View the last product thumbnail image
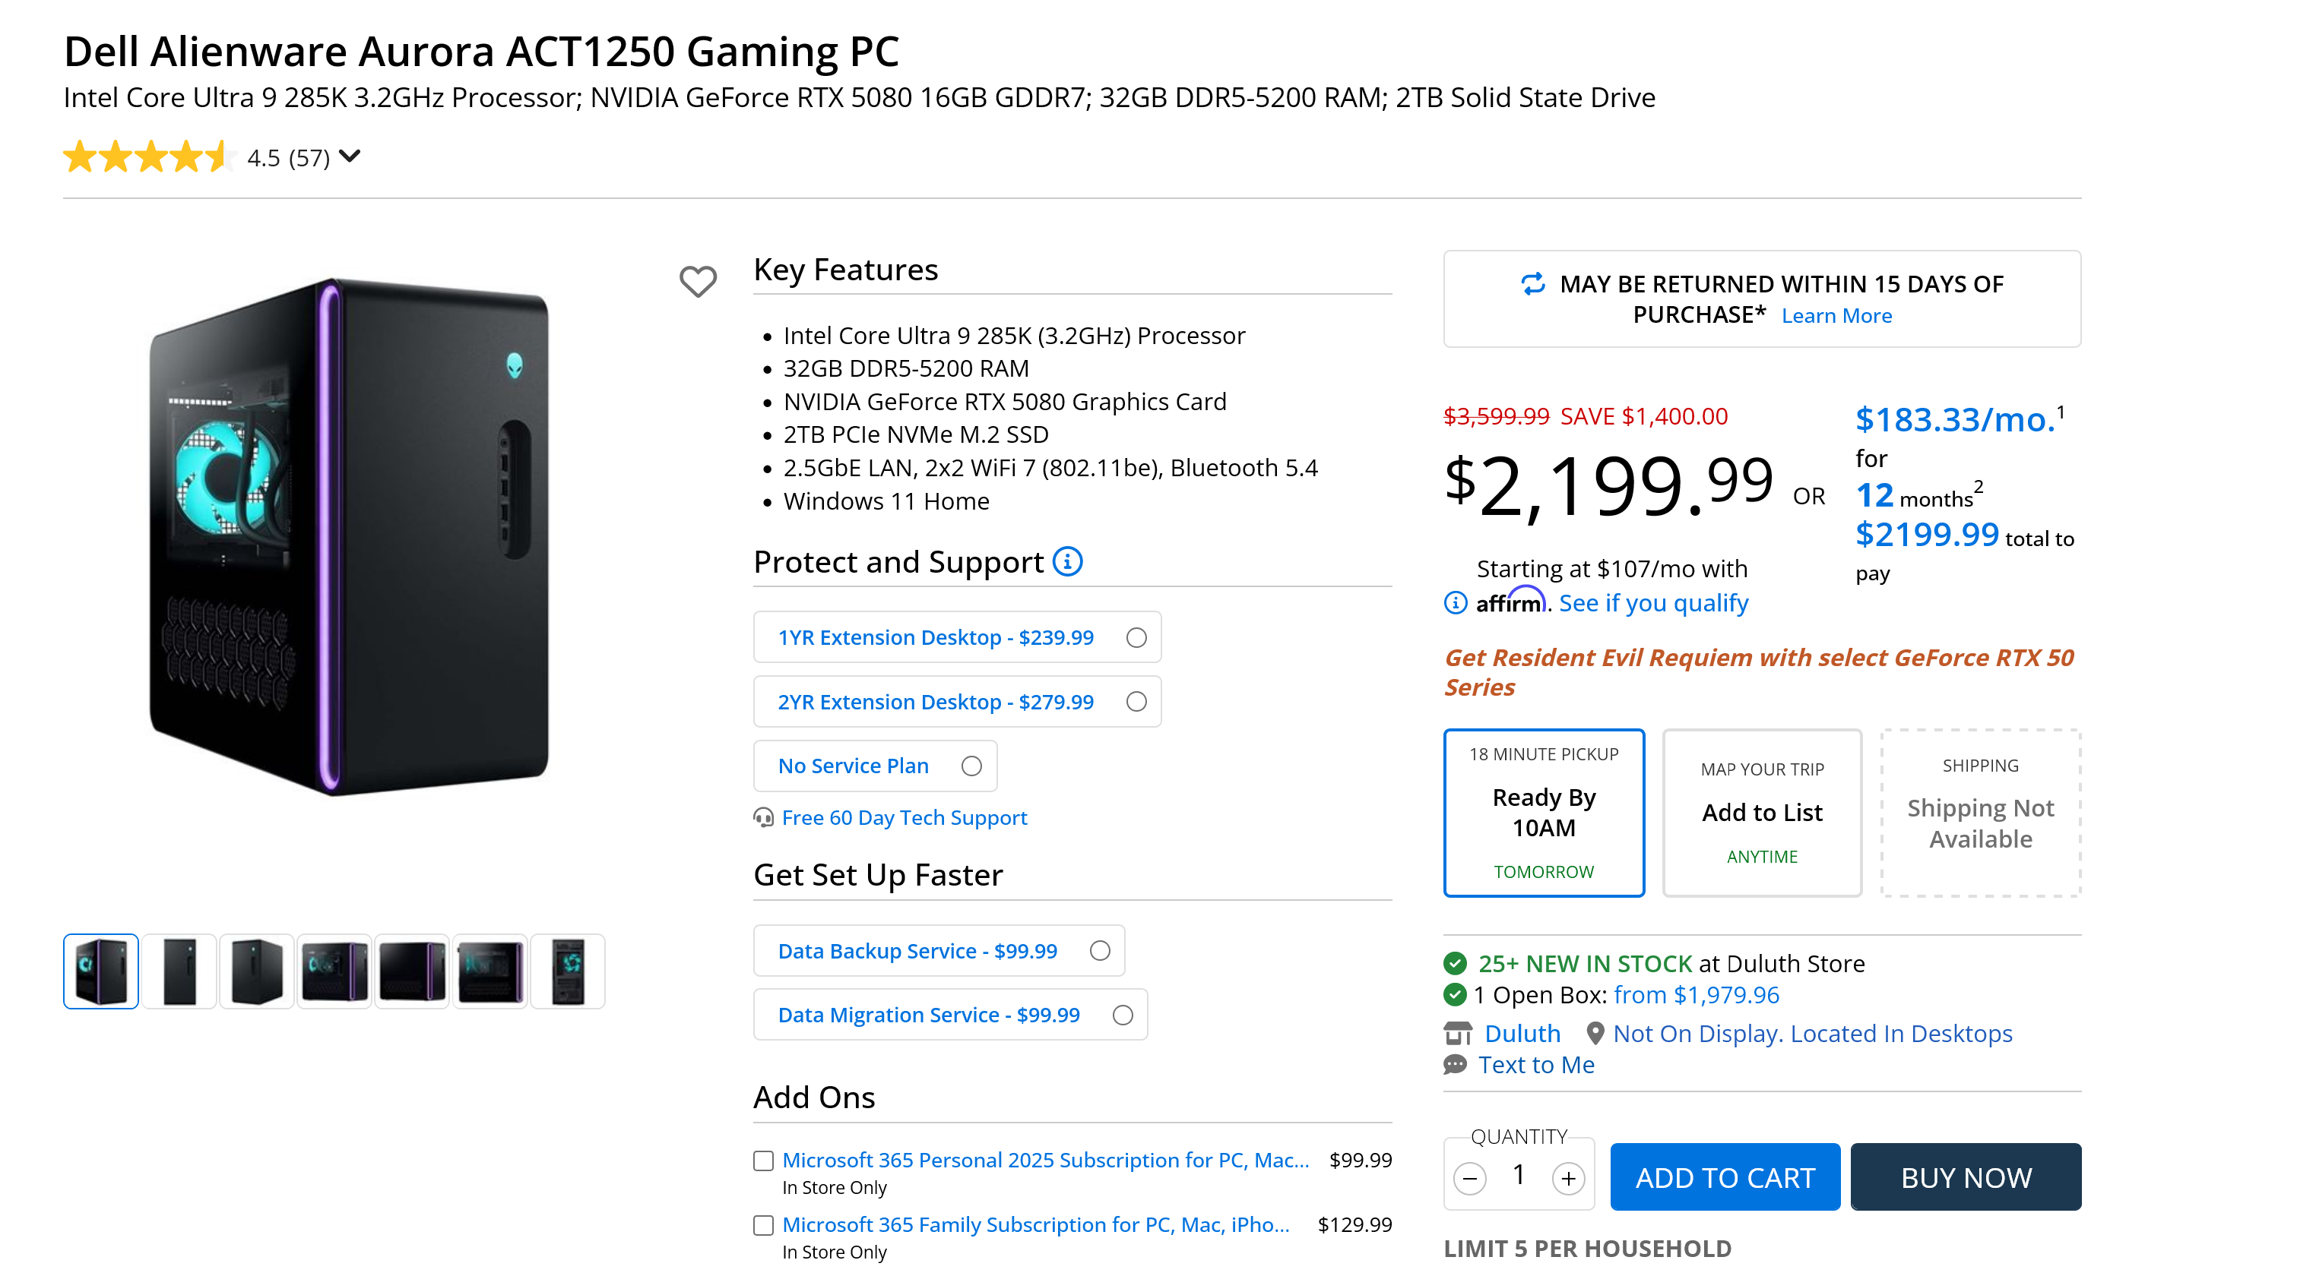The image size is (2297, 1276). (568, 971)
